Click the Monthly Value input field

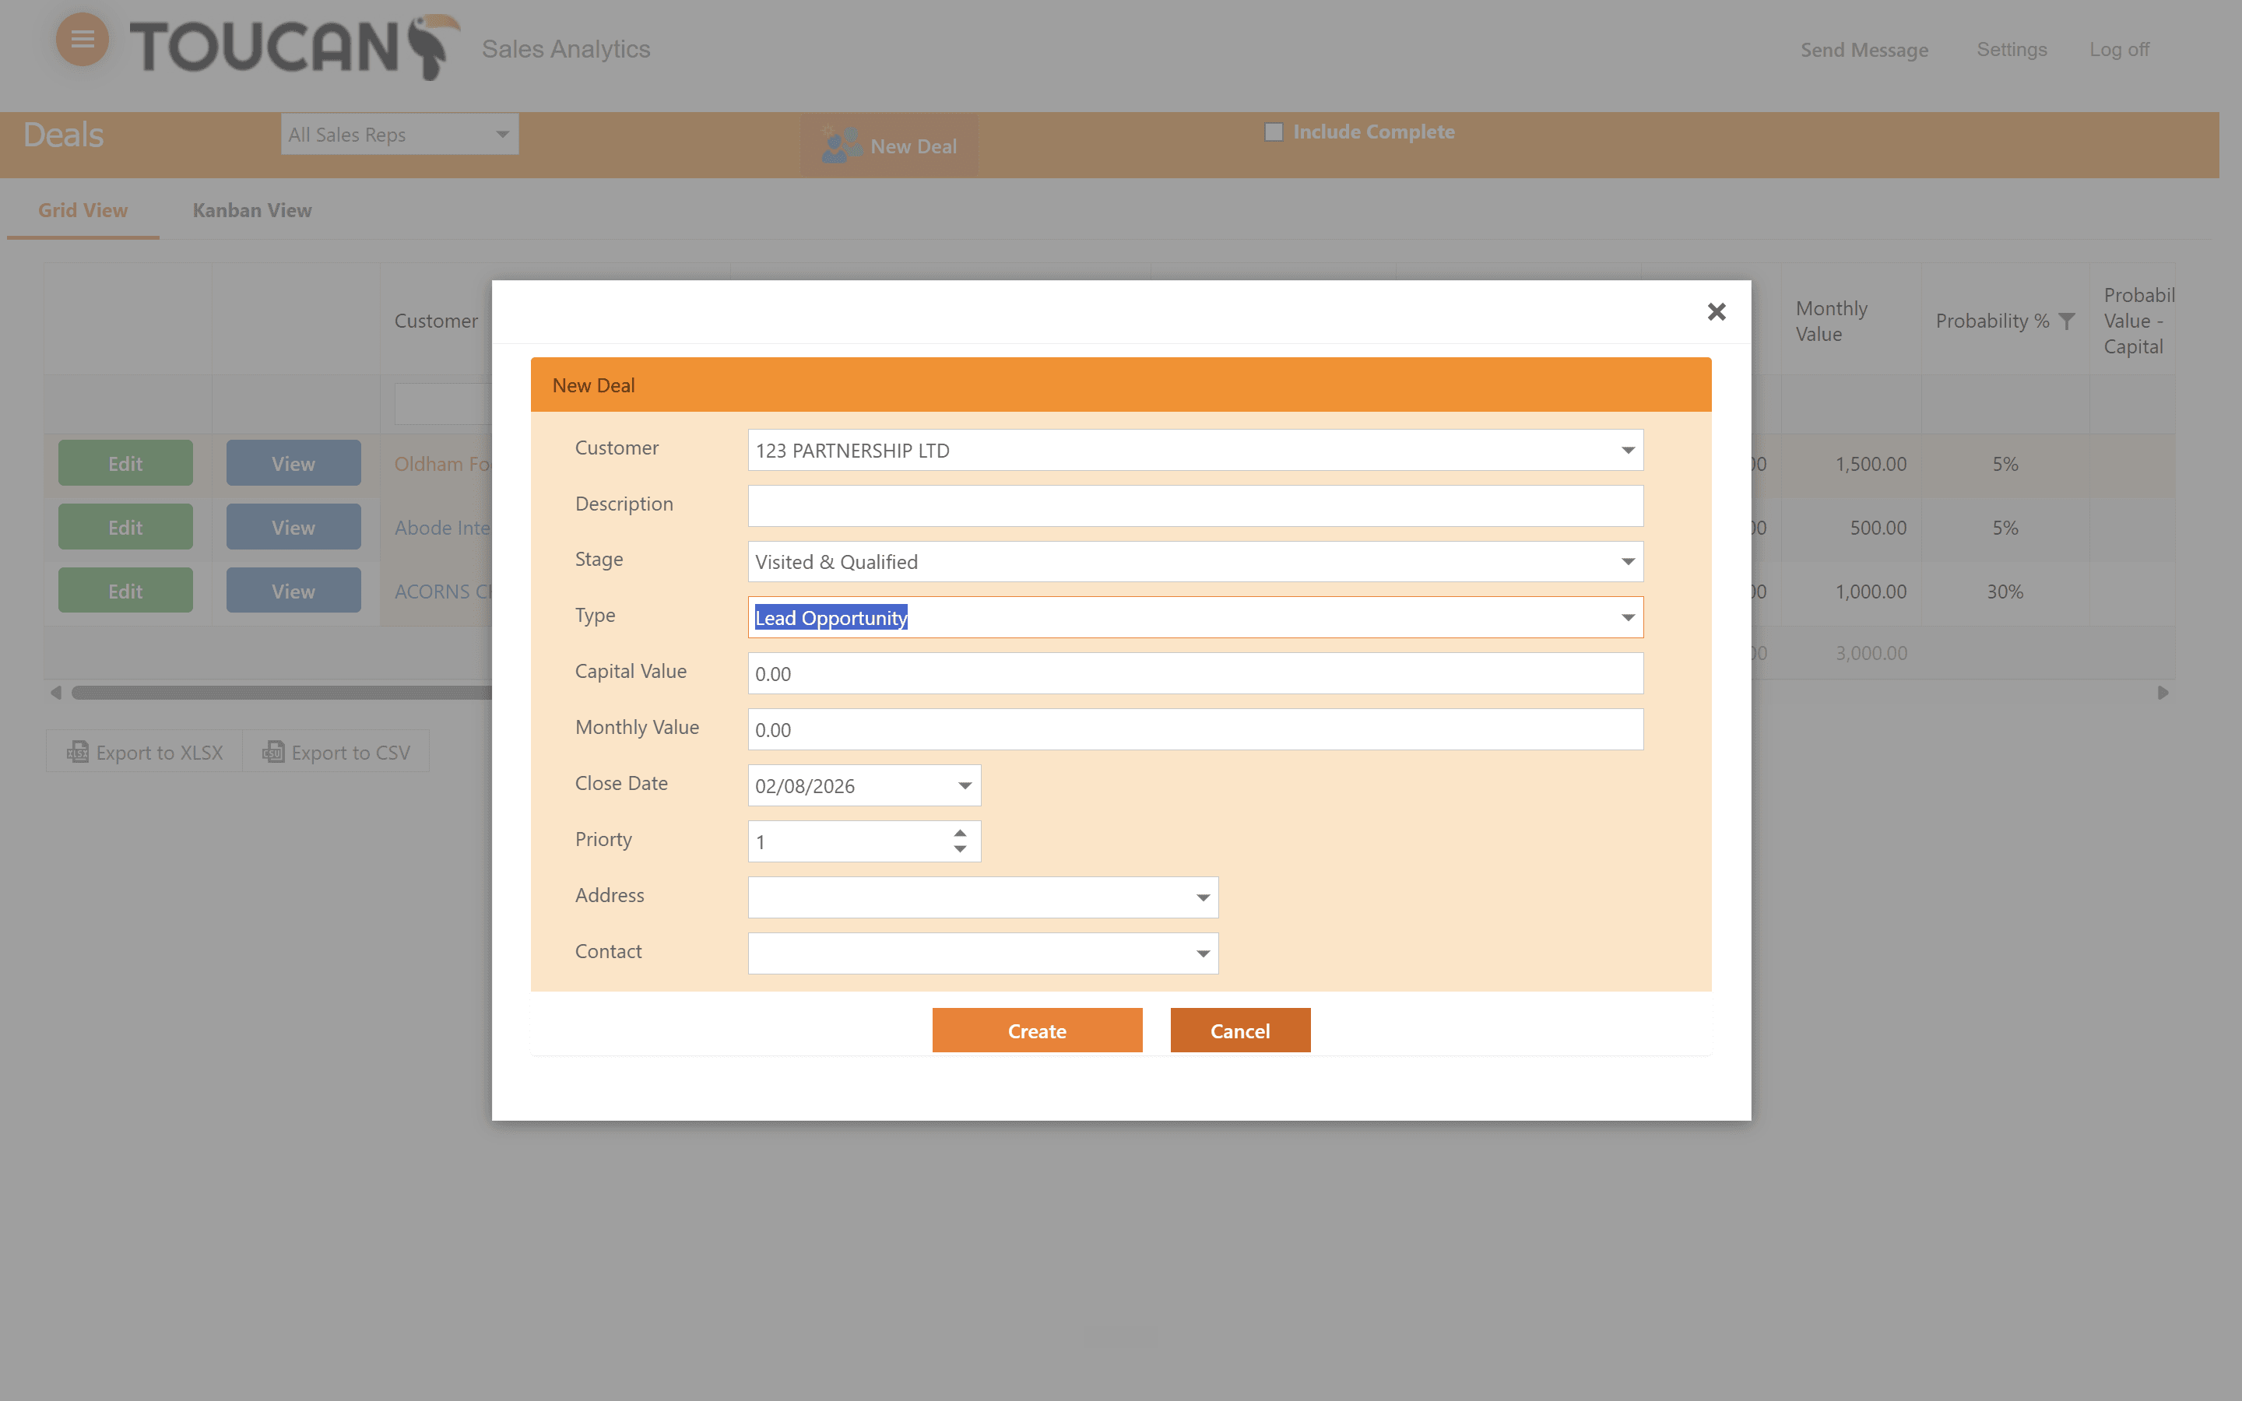[x=1195, y=729]
